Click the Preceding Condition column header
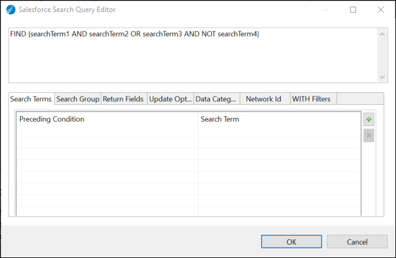Viewport: 396px width, 258px height. click(x=106, y=119)
